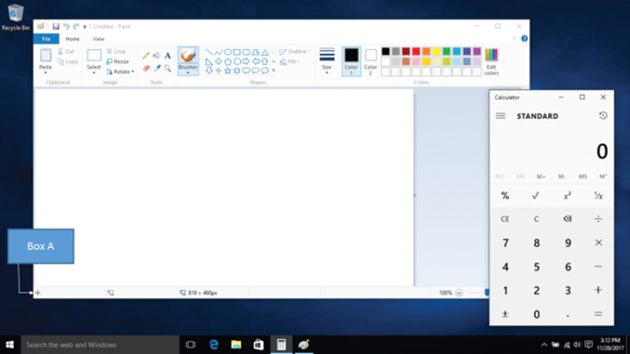Activate the Magnifier tool in Paint
This screenshot has height=354, width=630.
tap(168, 69)
